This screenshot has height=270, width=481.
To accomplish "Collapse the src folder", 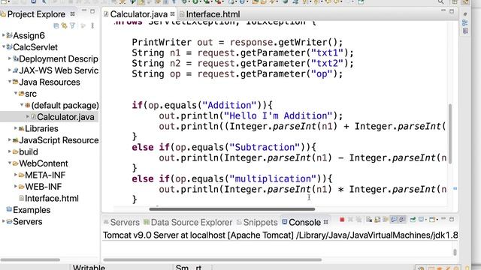I will 16,93.
